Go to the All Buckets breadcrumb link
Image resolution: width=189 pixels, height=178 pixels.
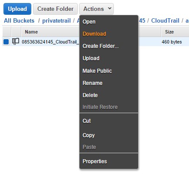click(19, 20)
